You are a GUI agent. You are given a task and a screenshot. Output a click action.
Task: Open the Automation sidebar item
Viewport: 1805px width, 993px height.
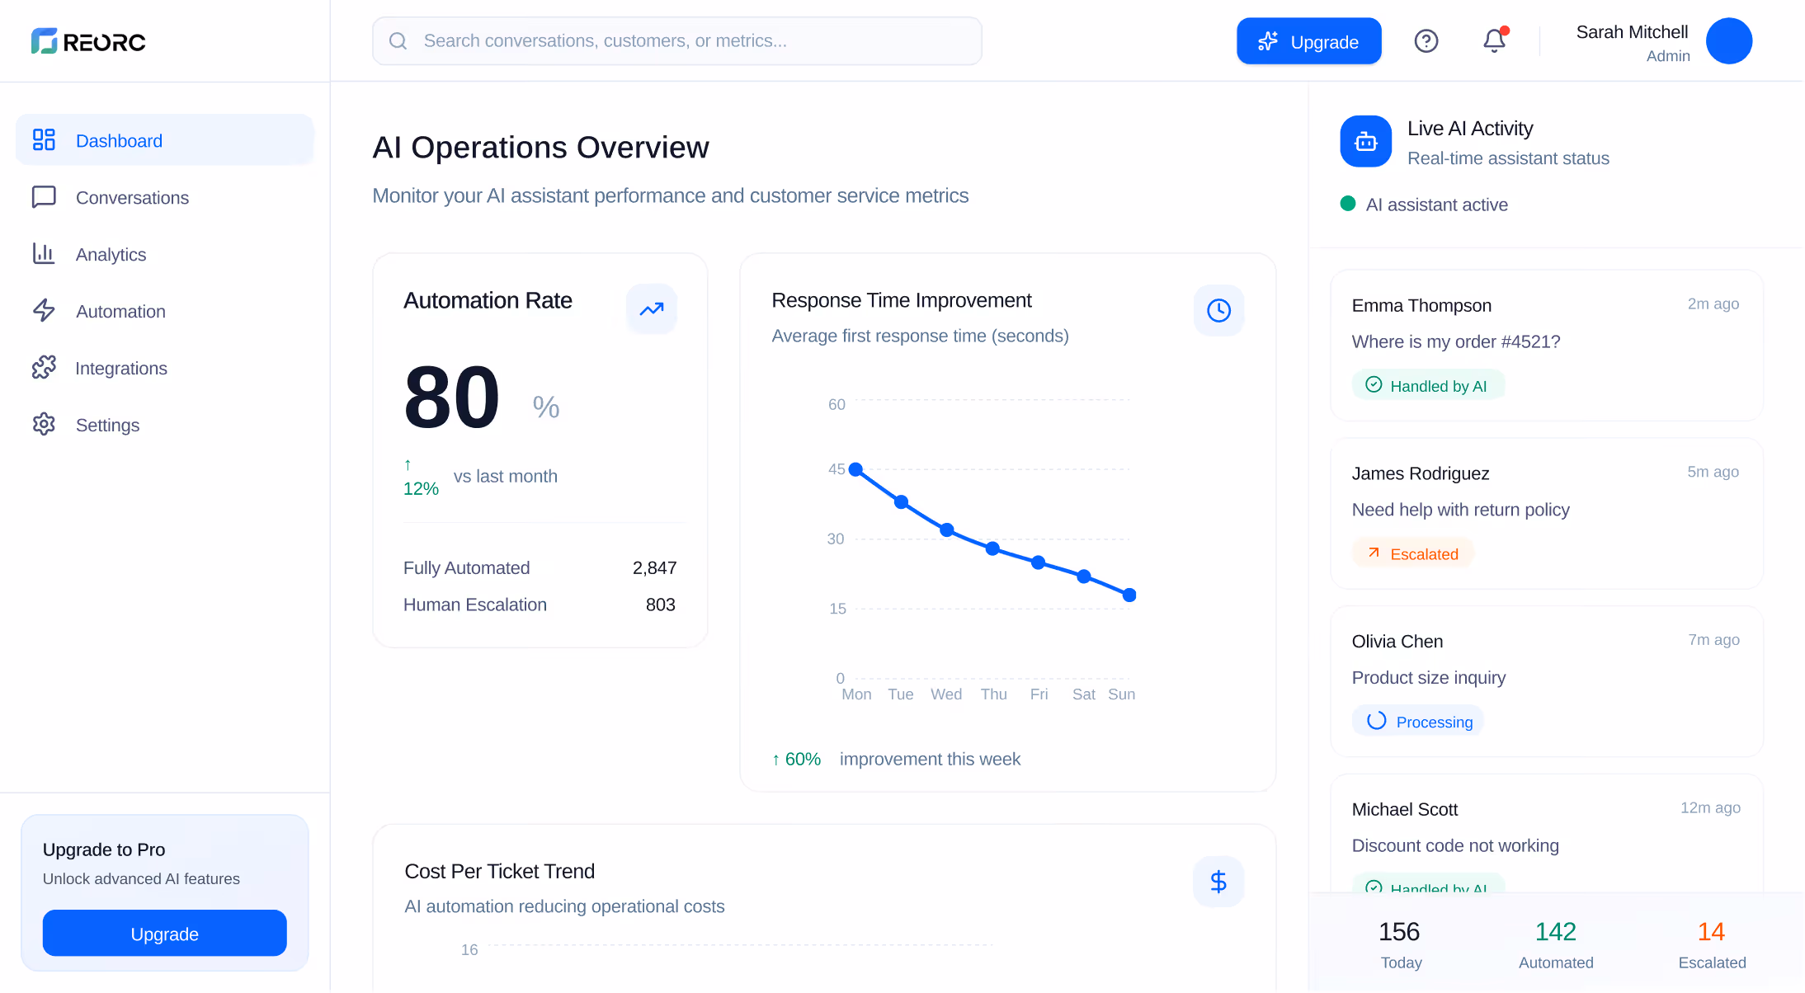coord(120,312)
